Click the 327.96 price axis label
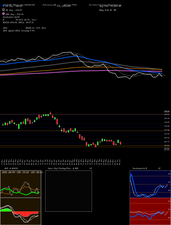This screenshot has height=225, width=171. point(167,130)
